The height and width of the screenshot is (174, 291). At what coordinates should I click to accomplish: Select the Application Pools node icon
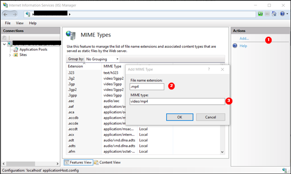click(16, 49)
